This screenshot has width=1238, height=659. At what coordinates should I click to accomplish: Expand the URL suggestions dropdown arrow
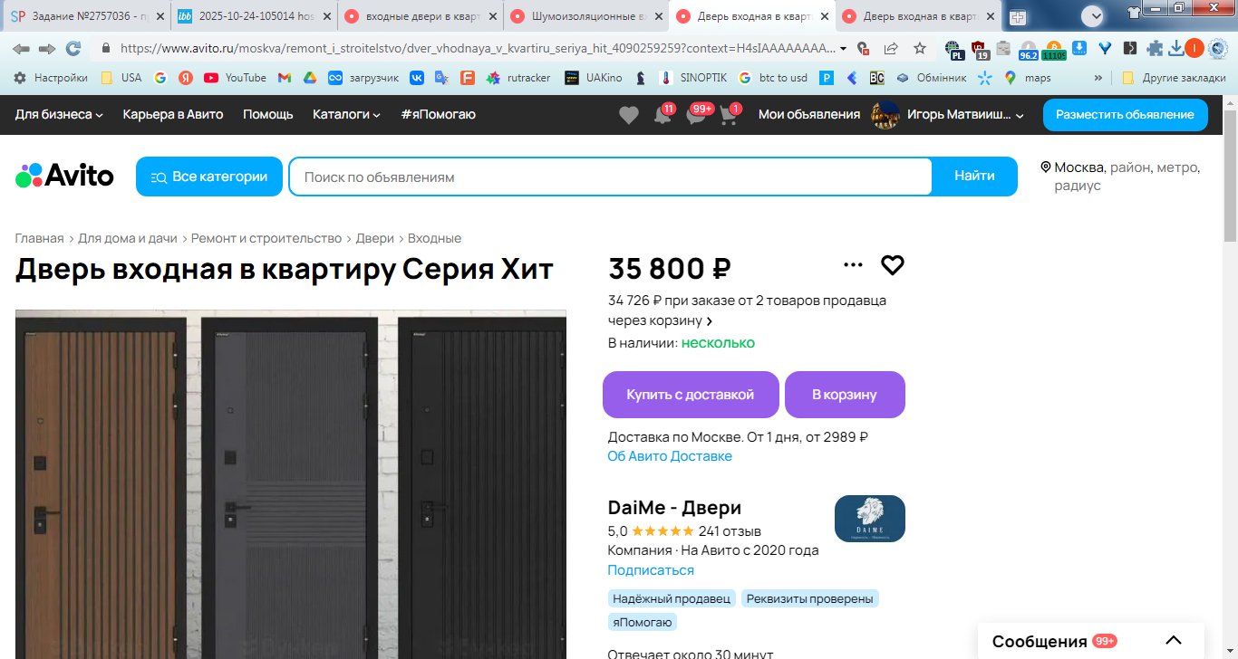[844, 49]
